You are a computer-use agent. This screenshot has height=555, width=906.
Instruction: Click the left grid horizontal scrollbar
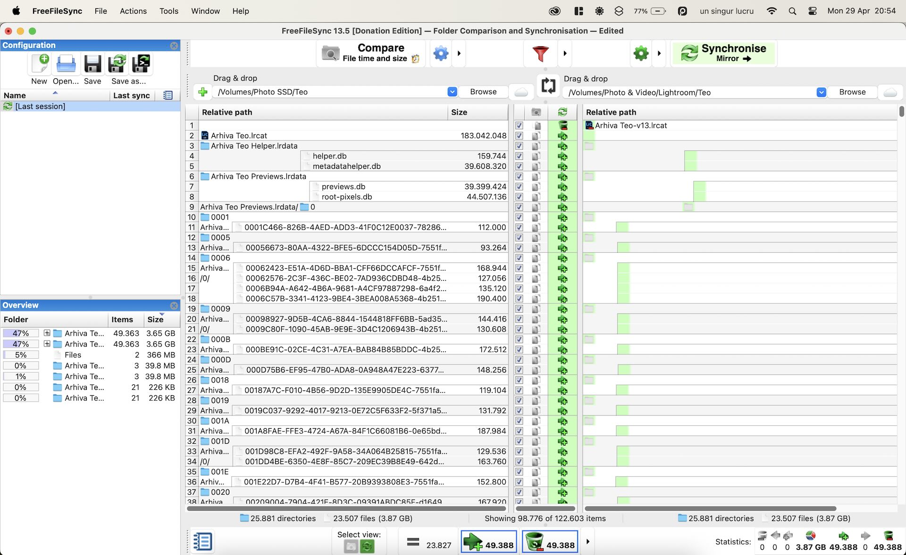(346, 509)
